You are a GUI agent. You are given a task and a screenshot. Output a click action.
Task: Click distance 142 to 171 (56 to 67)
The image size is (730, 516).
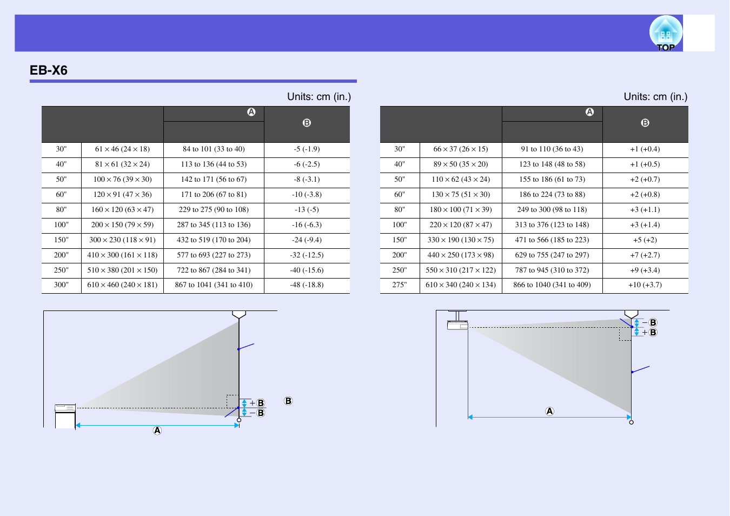click(214, 180)
